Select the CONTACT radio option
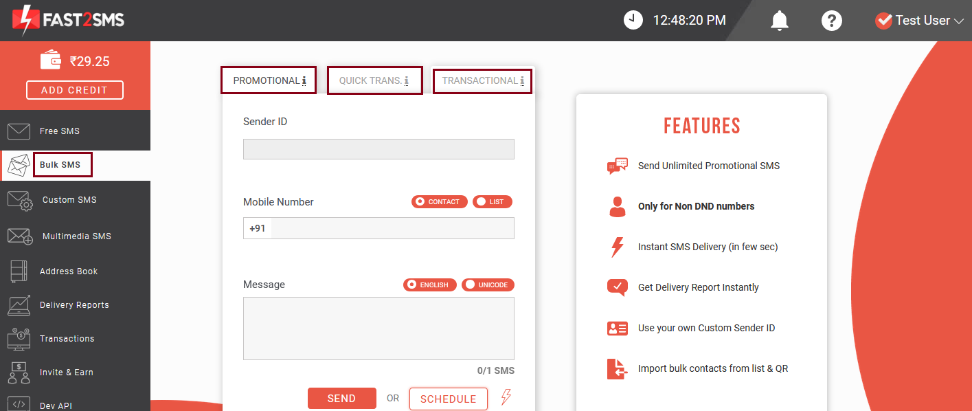This screenshot has height=411, width=972. 440,202
